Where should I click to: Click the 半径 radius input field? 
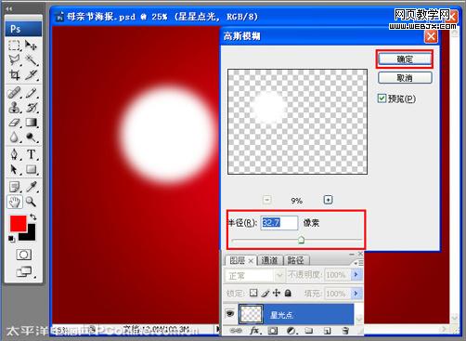pos(279,223)
